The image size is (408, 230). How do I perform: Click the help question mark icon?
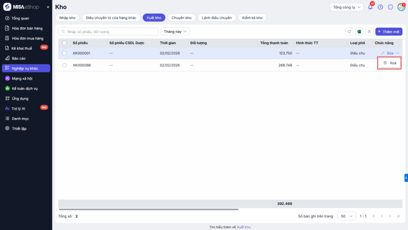(381, 7)
